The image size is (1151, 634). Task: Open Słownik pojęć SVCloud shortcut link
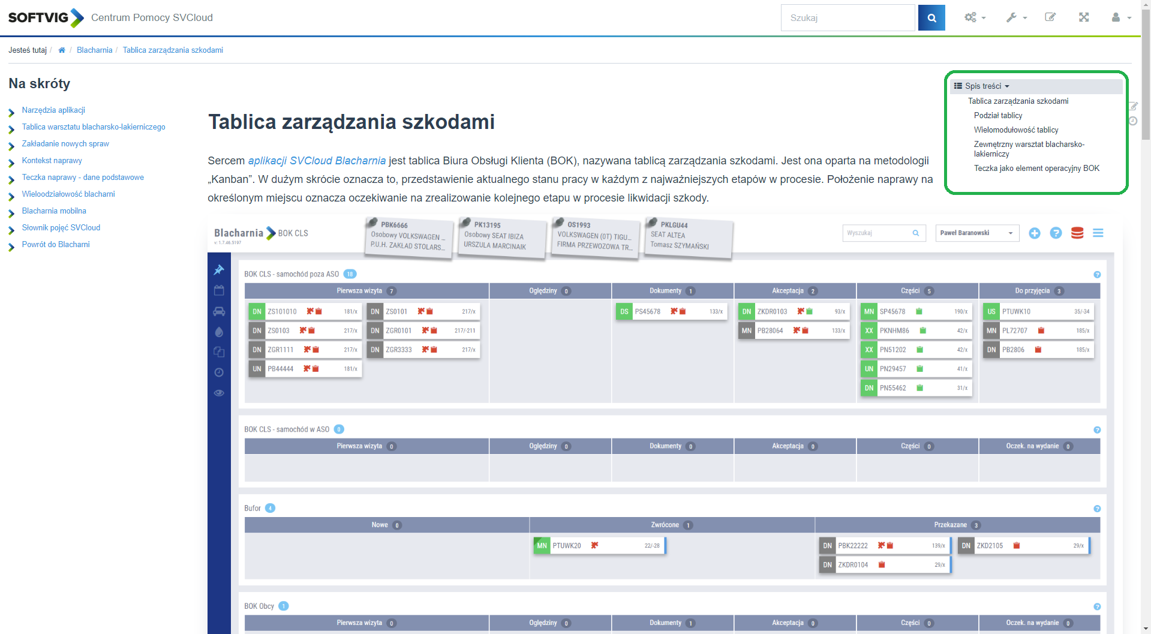click(x=61, y=228)
